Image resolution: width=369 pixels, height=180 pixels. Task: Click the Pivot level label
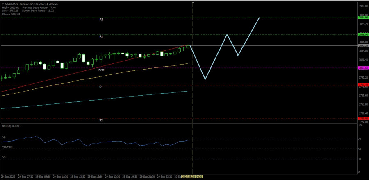pyautogui.click(x=101, y=70)
